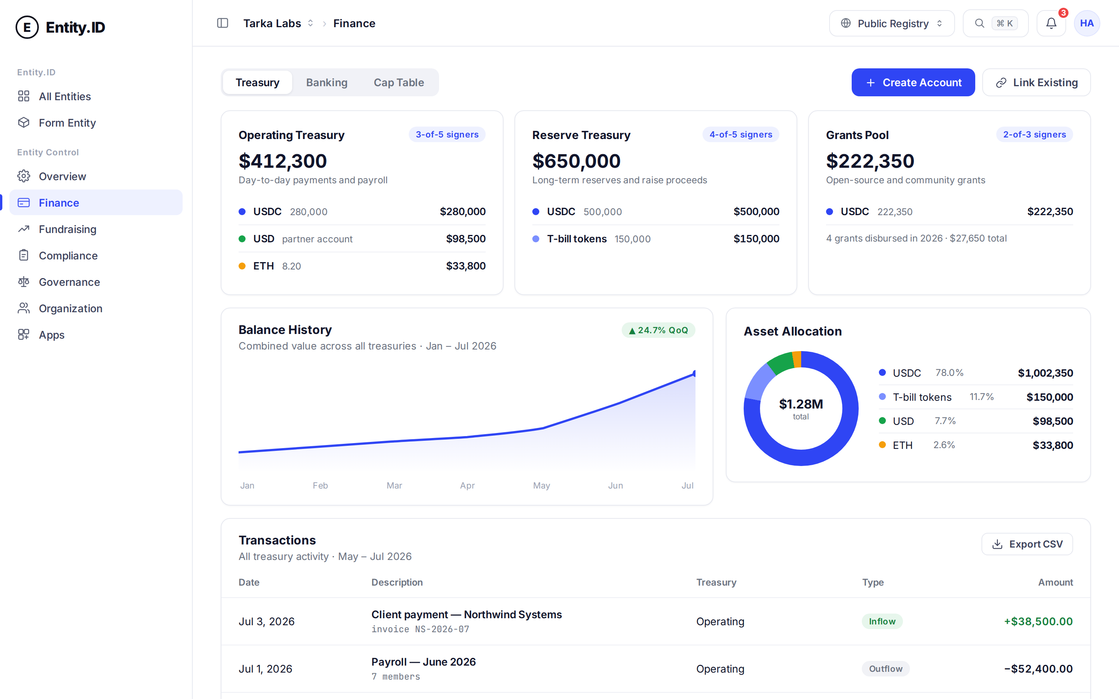Go to Overview in sidebar
The image size is (1119, 699).
point(96,176)
